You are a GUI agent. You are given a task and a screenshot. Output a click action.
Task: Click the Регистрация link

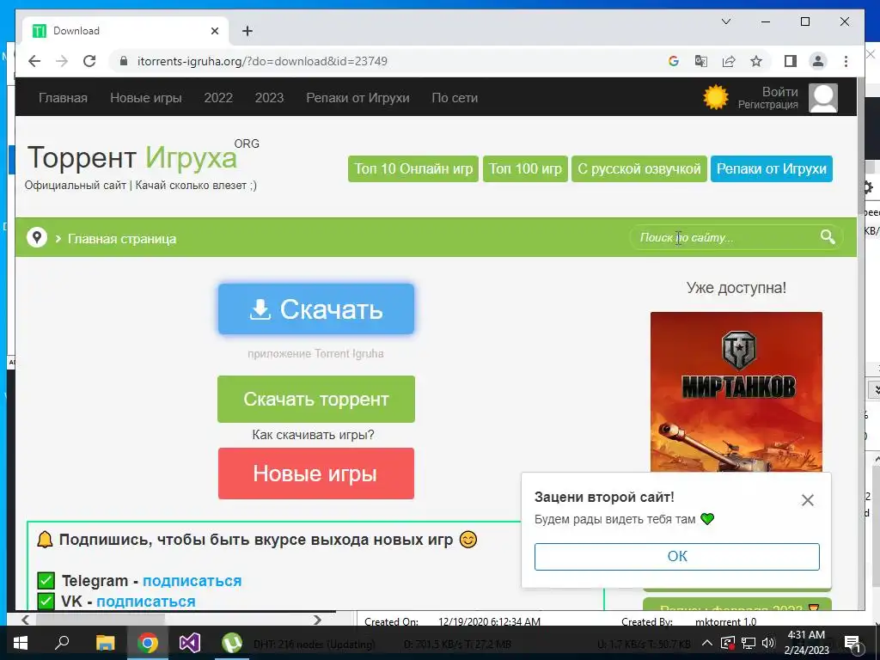[767, 105]
